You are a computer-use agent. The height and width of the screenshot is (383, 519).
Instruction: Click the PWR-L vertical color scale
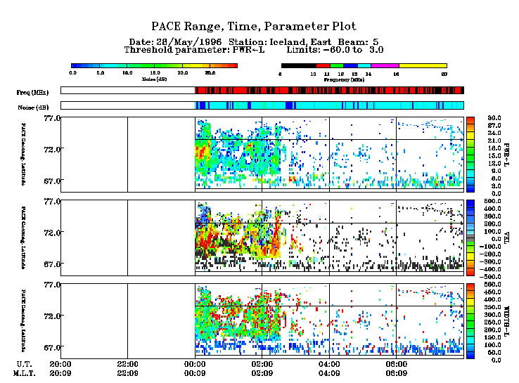472,154
